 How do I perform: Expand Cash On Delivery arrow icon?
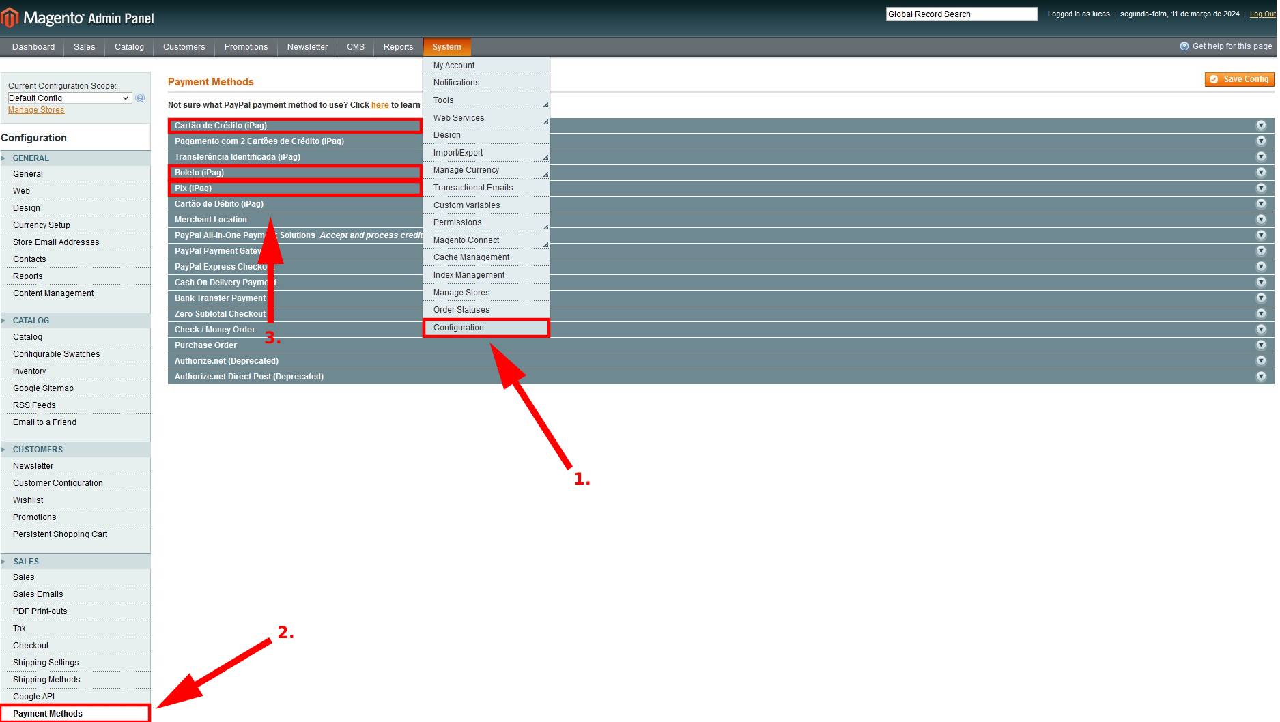(x=1261, y=283)
